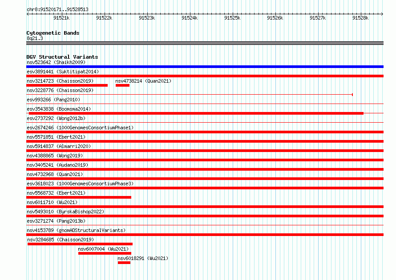Image resolution: width=396 pixels, height=280 pixels.
Task: Select the red bar under nsv6007004
Action: click(105, 253)
